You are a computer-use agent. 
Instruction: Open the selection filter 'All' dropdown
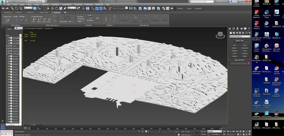click(x=28, y=8)
